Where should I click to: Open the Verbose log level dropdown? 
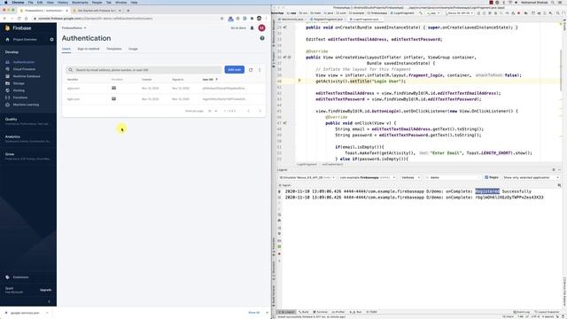410,177
